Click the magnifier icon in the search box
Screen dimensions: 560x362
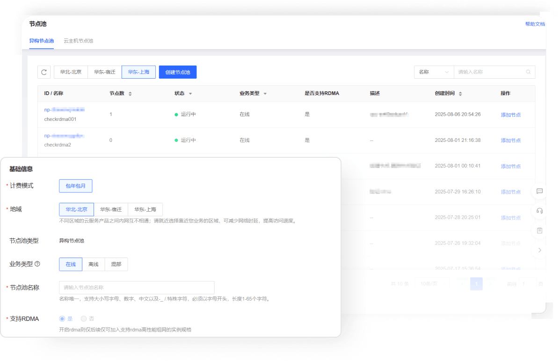[528, 72]
